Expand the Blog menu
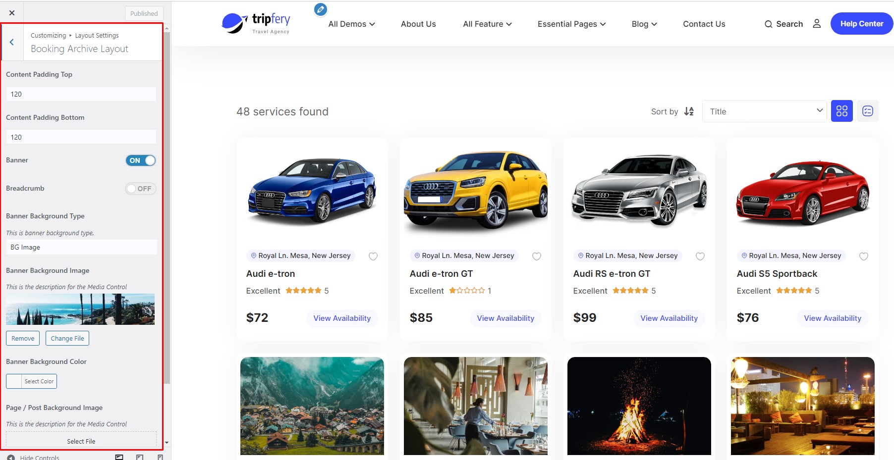894x460 pixels. (x=644, y=24)
